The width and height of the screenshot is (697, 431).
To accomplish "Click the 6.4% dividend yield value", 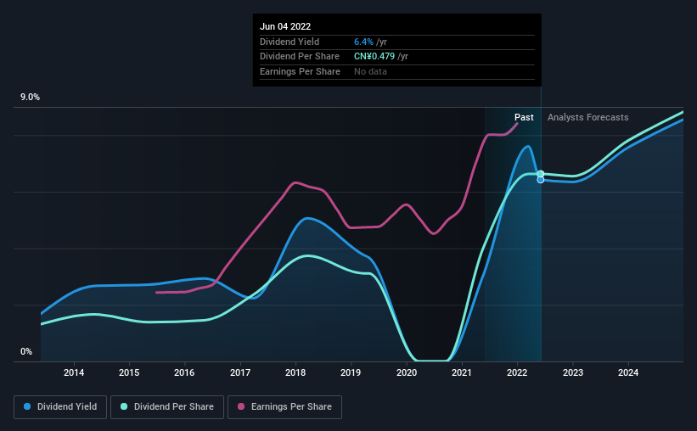I will [363, 42].
